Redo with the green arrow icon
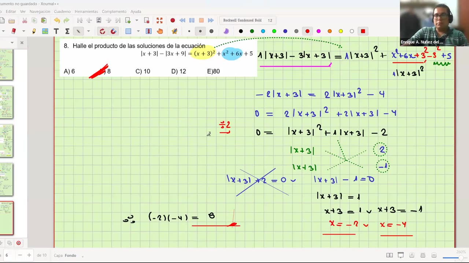 pyautogui.click(x=66, y=20)
